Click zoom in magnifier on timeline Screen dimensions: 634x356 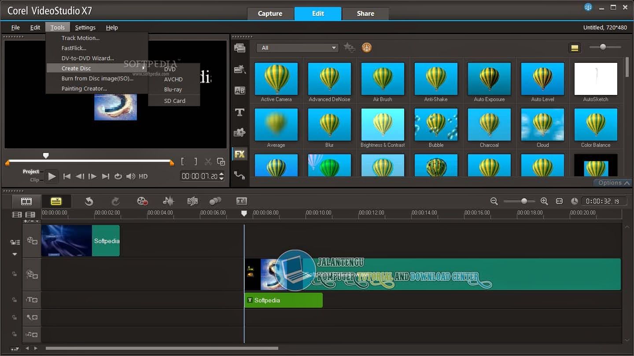coord(544,201)
